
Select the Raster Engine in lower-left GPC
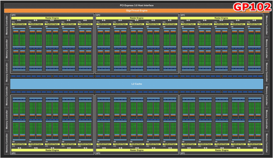[52, 150]
